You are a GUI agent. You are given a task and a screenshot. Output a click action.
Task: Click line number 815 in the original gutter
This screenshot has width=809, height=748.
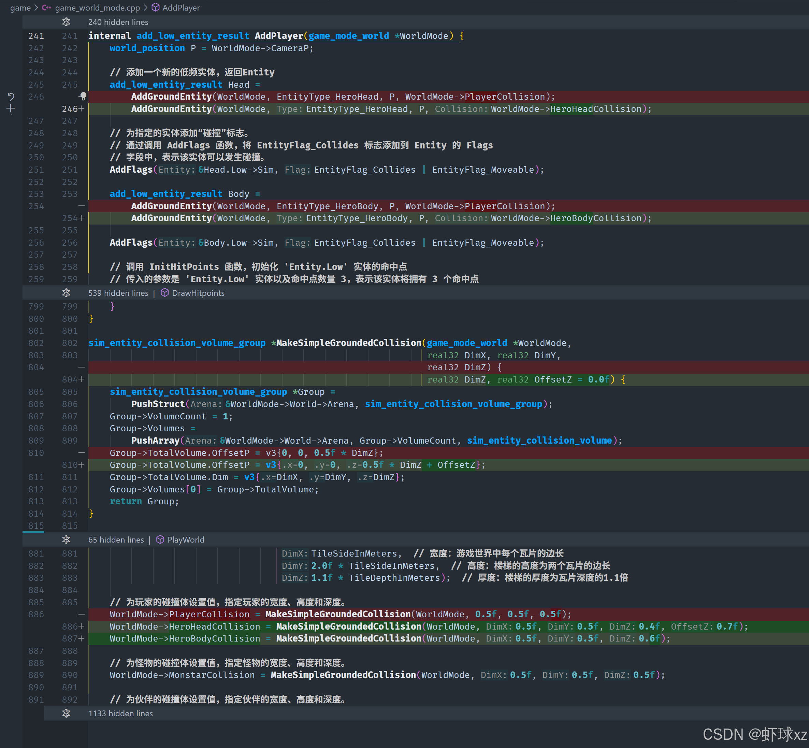36,526
